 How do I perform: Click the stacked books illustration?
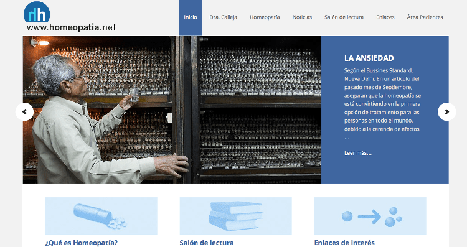(235, 216)
